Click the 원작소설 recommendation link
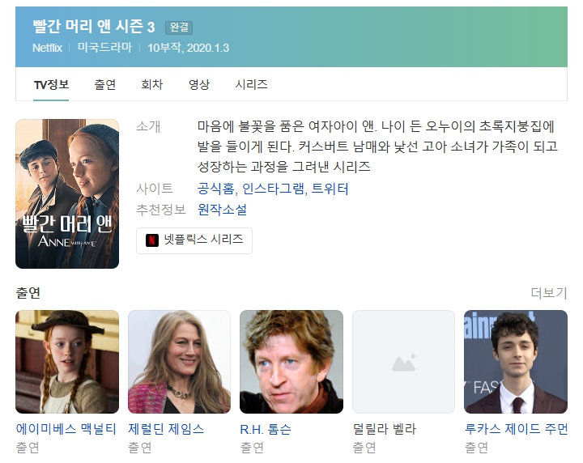 [x=222, y=210]
